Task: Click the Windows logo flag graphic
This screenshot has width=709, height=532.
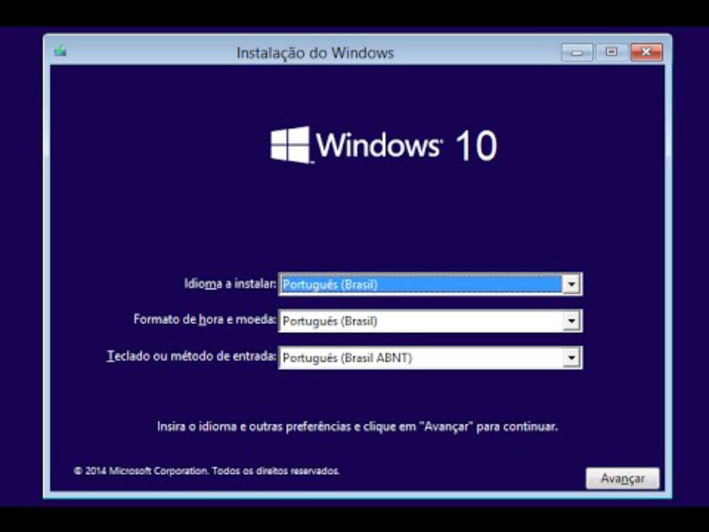Action: pyautogui.click(x=290, y=145)
